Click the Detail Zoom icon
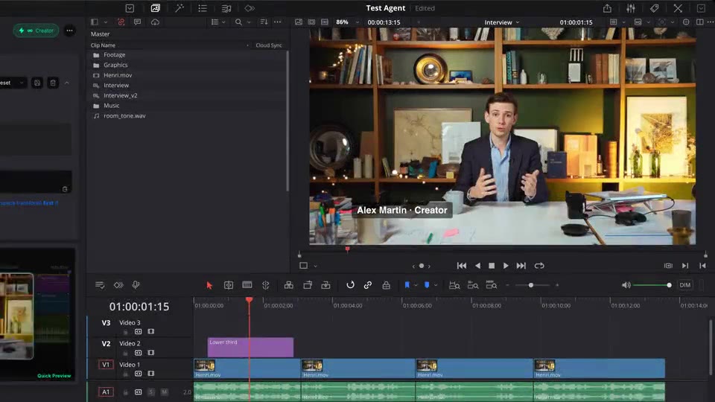Image resolution: width=715 pixels, height=402 pixels. [x=473, y=285]
